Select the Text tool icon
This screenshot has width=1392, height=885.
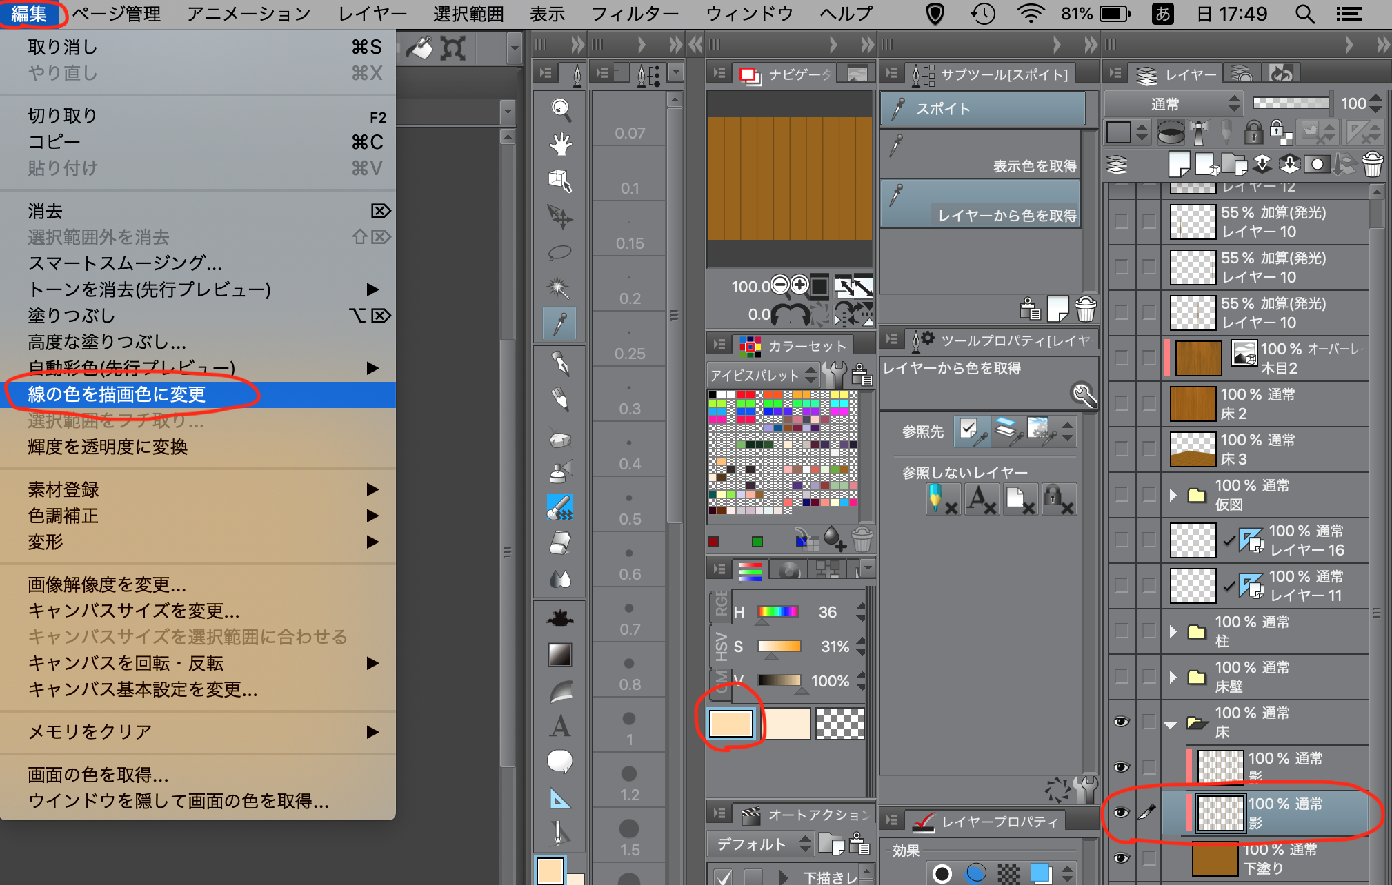560,726
